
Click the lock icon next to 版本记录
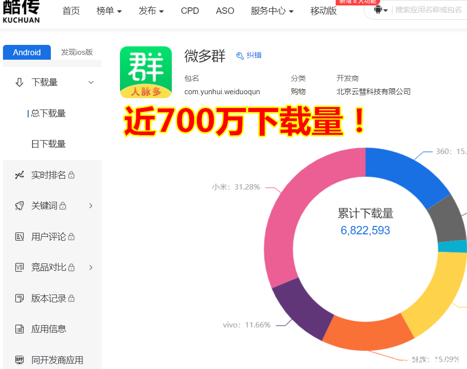[71, 298]
